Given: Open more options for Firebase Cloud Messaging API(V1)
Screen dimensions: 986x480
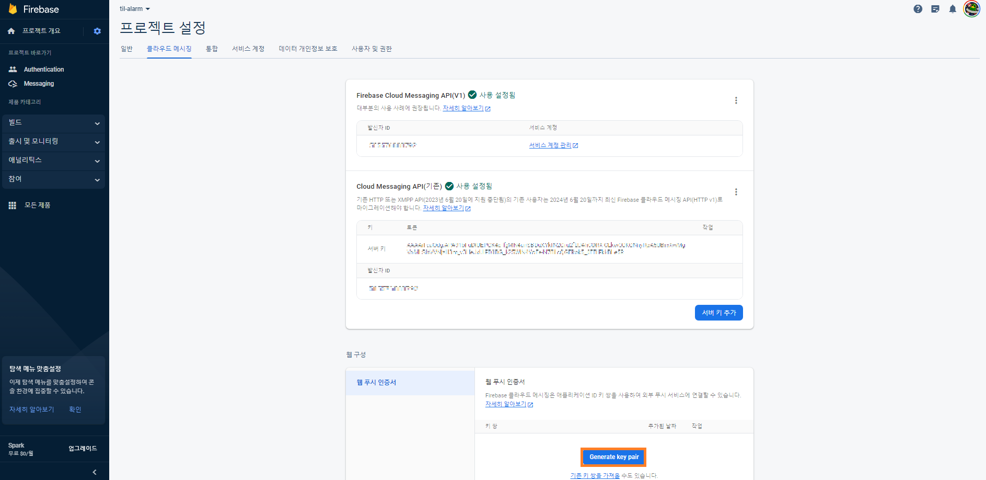Looking at the screenshot, I should 736,100.
